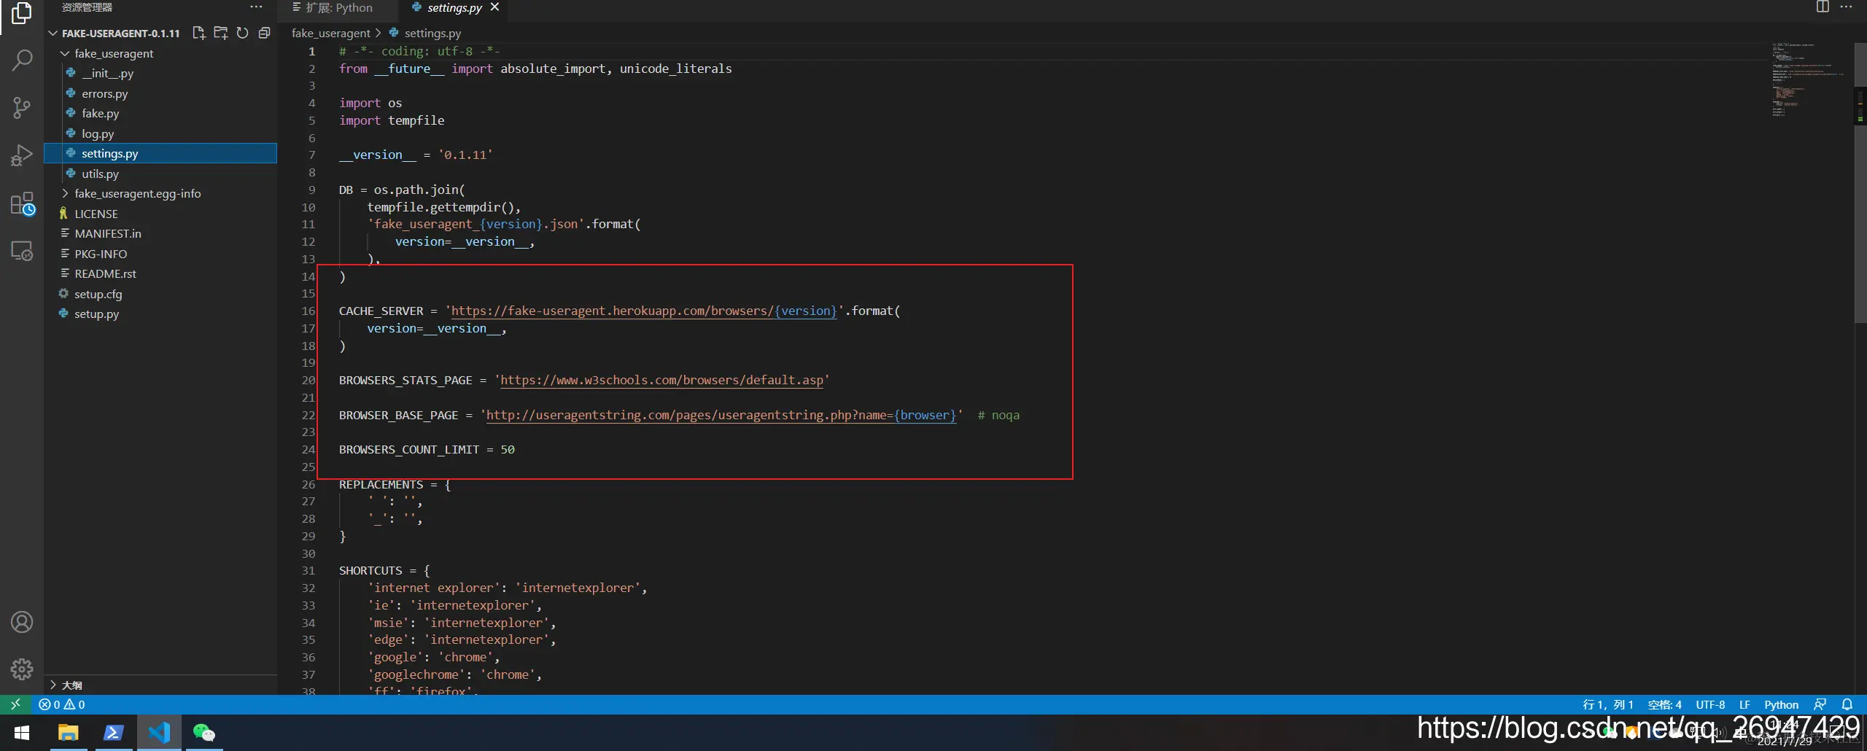Open the Windows Start menu

[22, 733]
